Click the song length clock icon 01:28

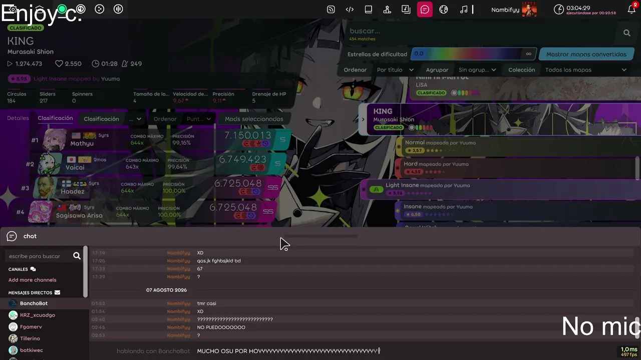pyautogui.click(x=96, y=64)
